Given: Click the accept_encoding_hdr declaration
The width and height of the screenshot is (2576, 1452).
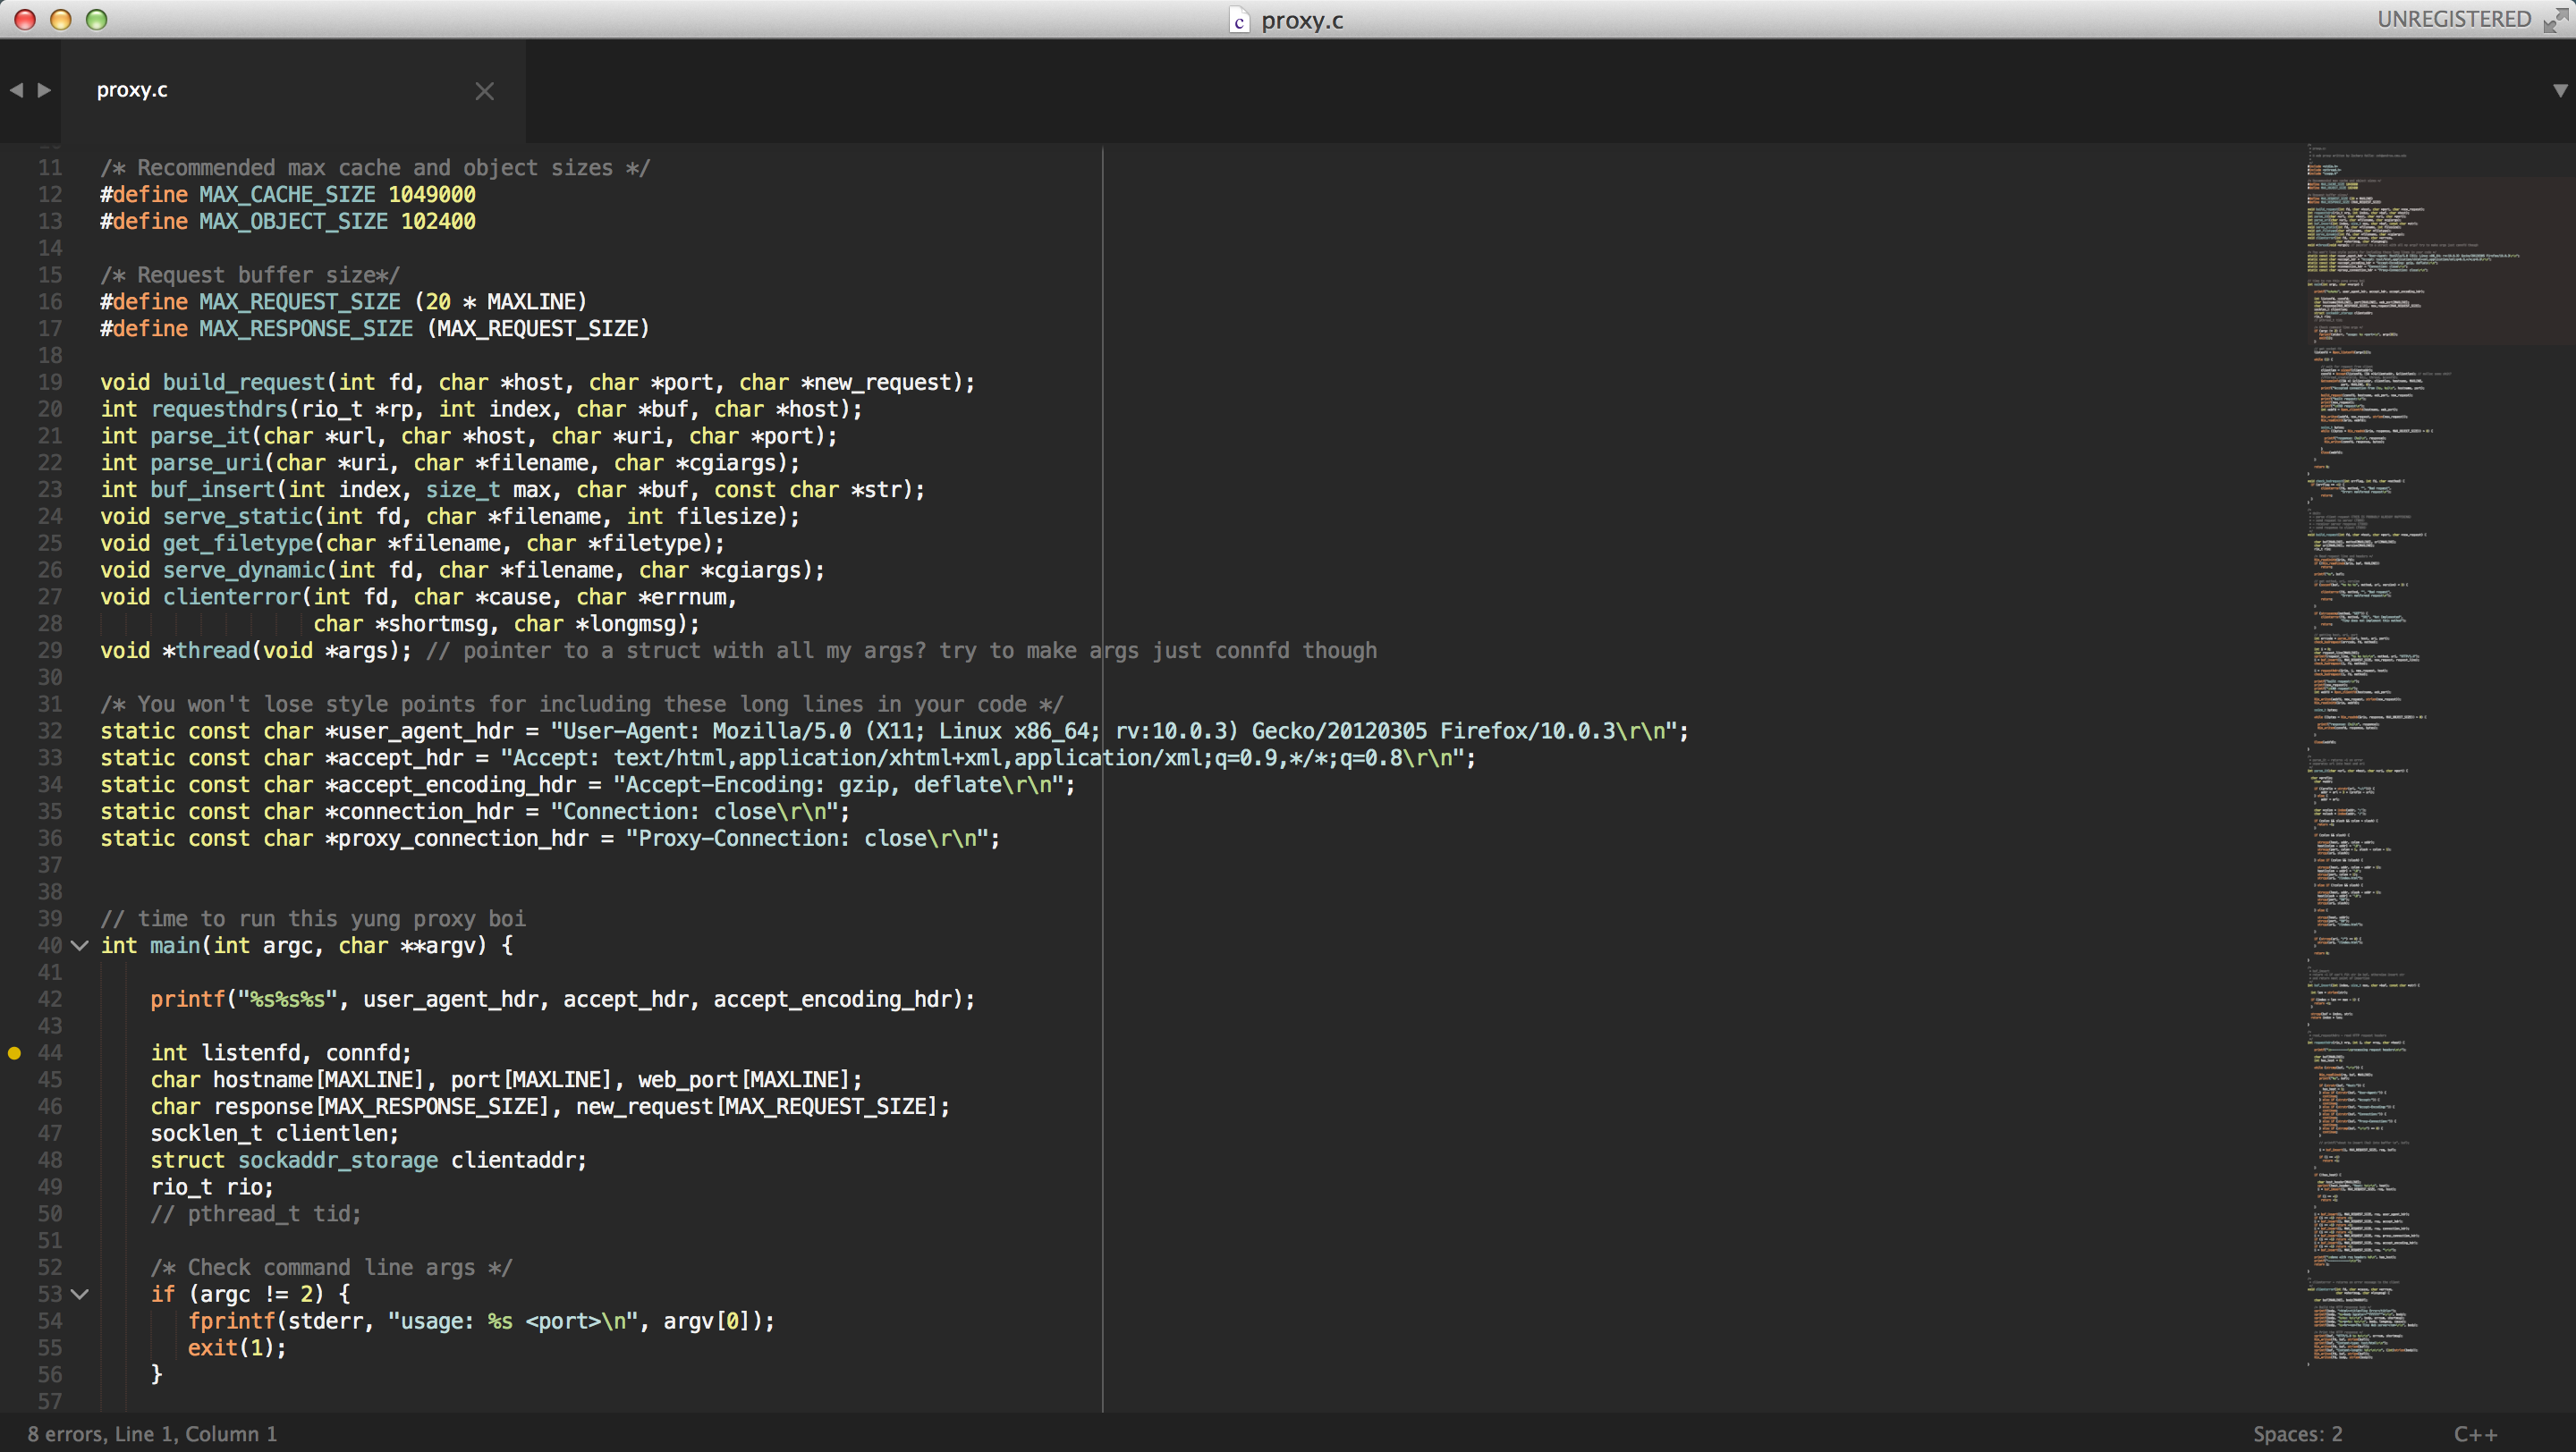Looking at the screenshot, I should (587, 786).
